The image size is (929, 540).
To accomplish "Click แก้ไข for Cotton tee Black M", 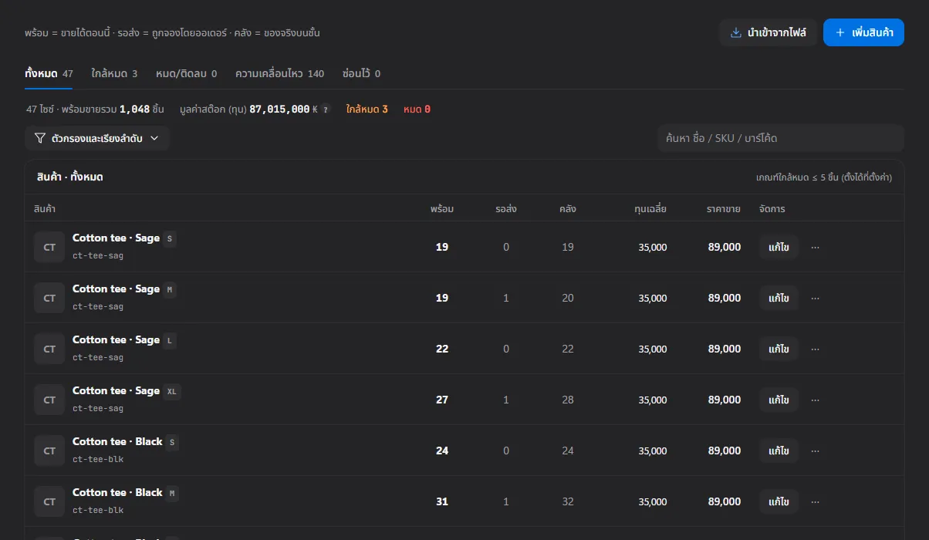I will pos(779,502).
